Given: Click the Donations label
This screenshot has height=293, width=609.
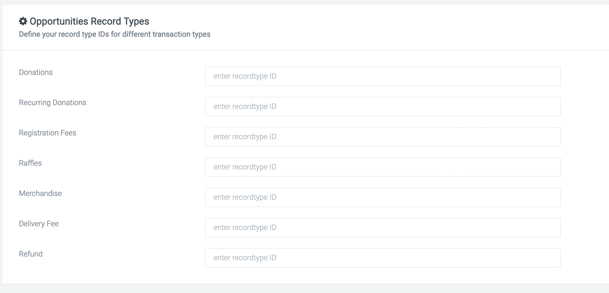Looking at the screenshot, I should (36, 72).
